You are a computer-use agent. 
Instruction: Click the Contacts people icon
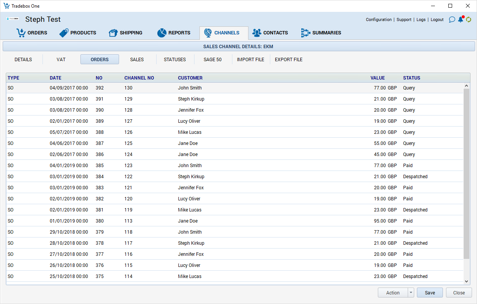(256, 33)
